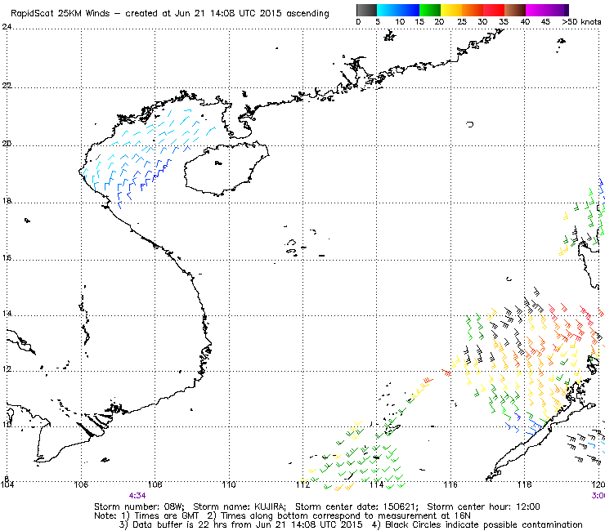Click the purple "4:34" swath time label
The height and width of the screenshot is (531, 605).
pyautogui.click(x=137, y=496)
